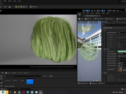This screenshot has width=126, height=94.
Task: Open the File menu in the material editor
Action: click(x=84, y=13)
